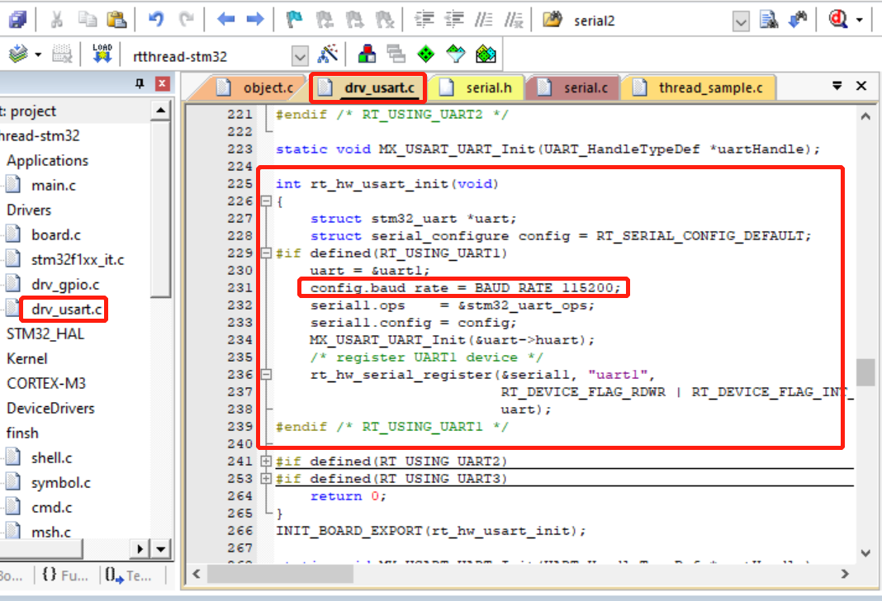Close the project panel with red X
The width and height of the screenshot is (882, 601).
162,83
